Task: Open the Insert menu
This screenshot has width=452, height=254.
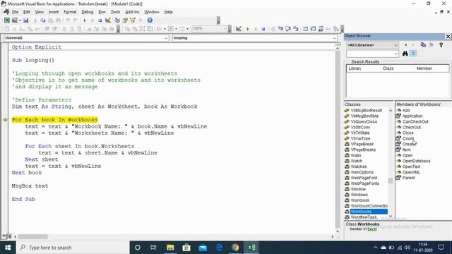Action: point(54,12)
